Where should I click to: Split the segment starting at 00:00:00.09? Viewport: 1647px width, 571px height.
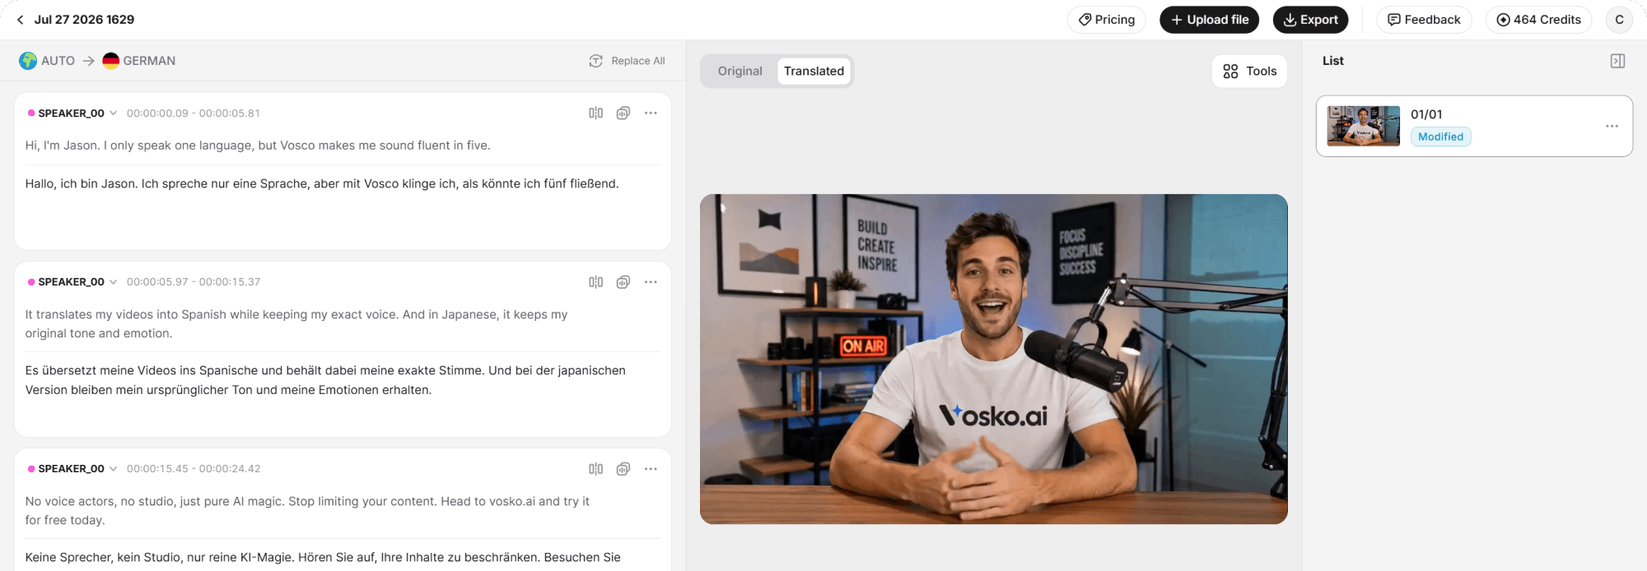[595, 114]
